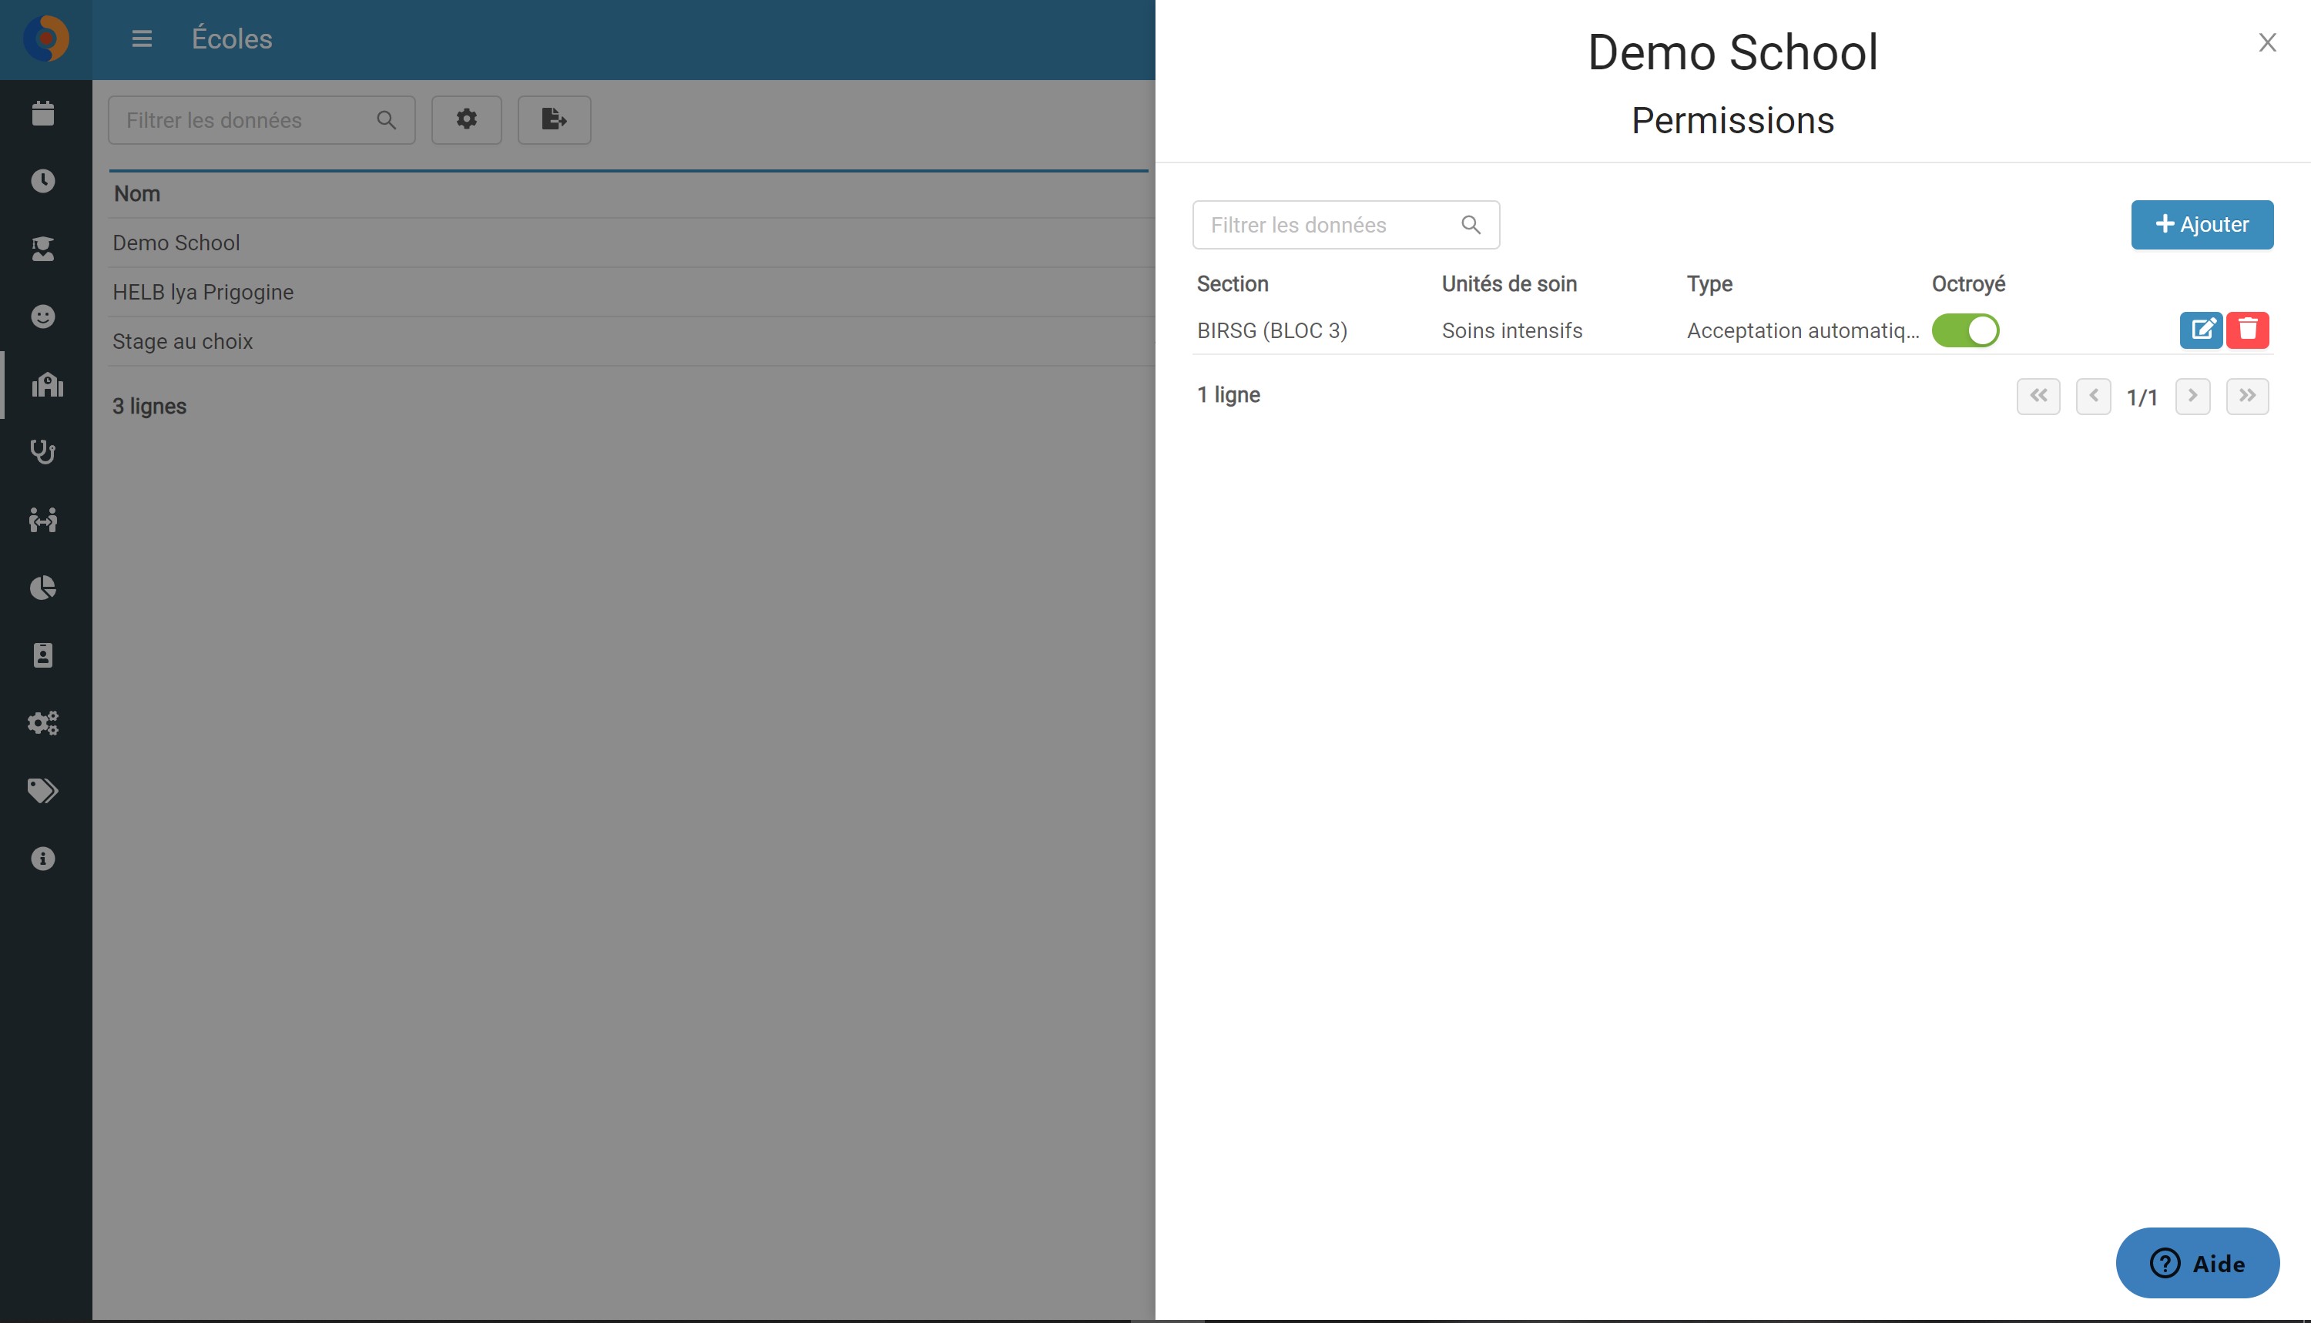Select Stage au choix row
2311x1323 pixels.
[x=632, y=340]
